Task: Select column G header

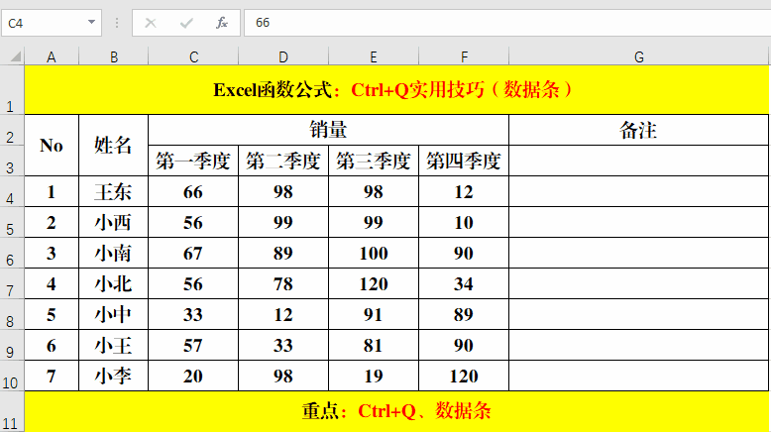Action: click(639, 56)
